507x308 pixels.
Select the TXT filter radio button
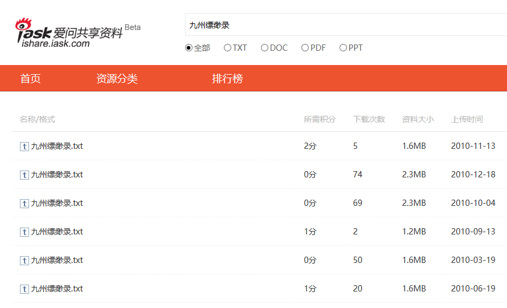click(x=228, y=48)
